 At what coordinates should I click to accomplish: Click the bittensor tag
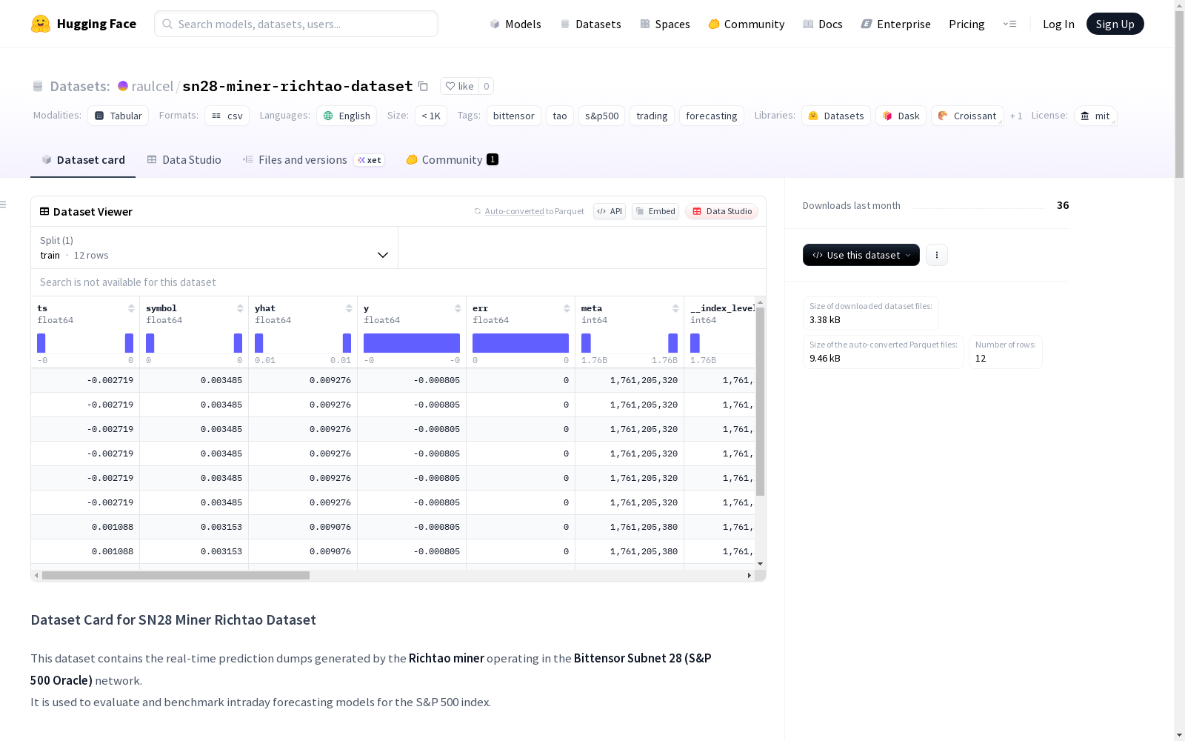point(514,116)
